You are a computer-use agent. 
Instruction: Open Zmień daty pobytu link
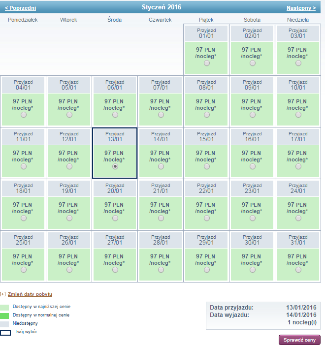(x=30, y=294)
